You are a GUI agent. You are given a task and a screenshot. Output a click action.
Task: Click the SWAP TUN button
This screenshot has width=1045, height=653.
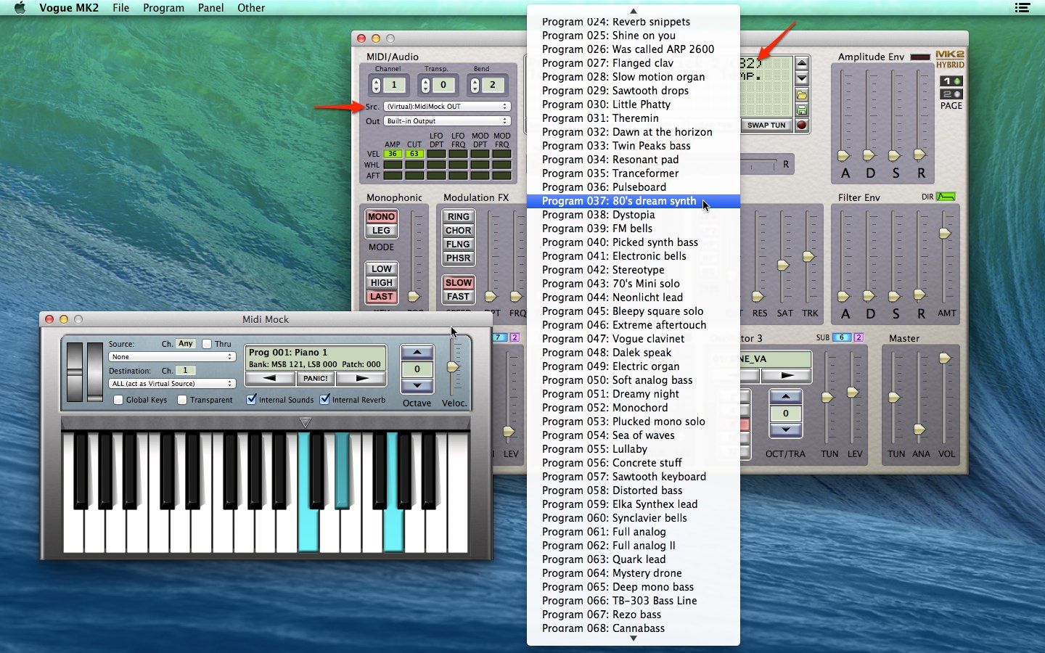[766, 125]
